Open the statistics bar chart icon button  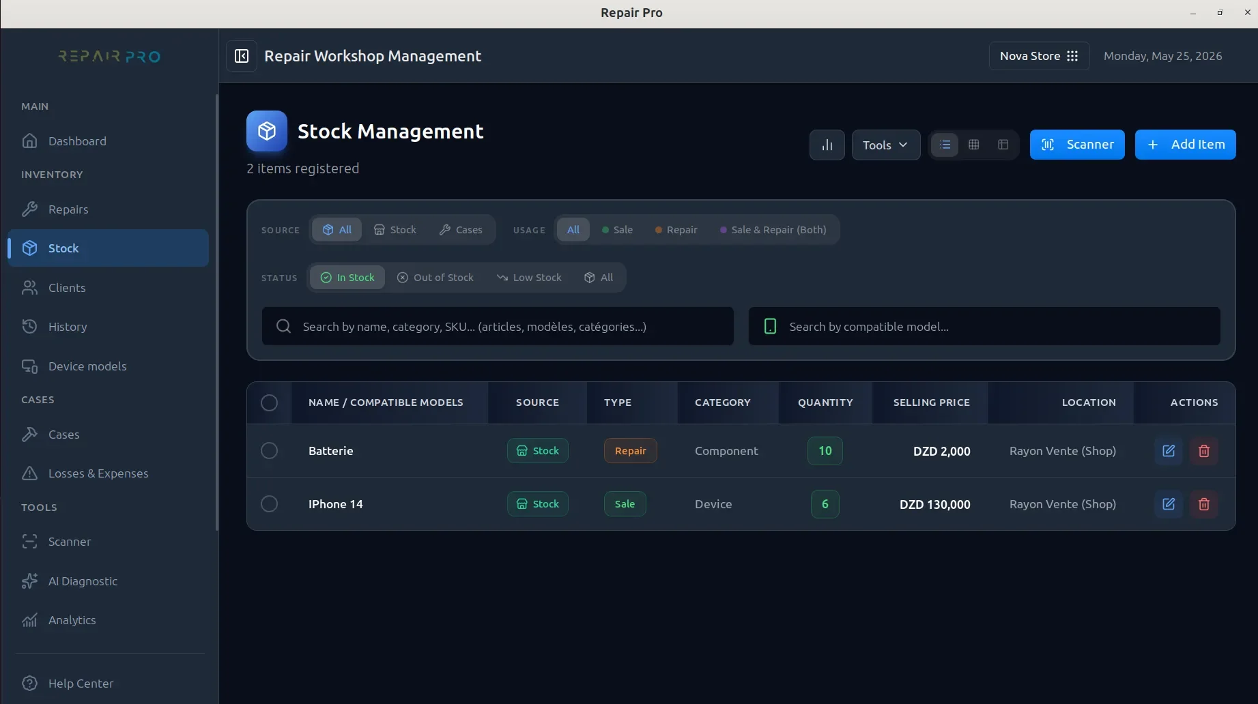point(827,145)
